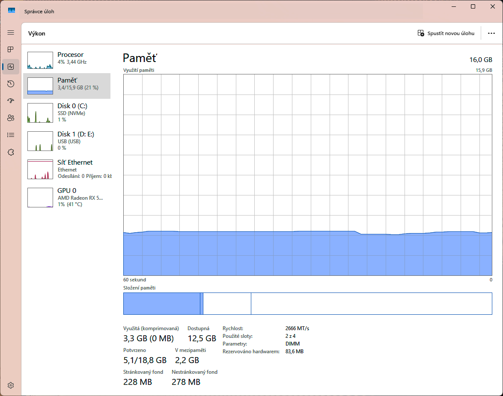503x396 pixels.
Task: Click Spustit novou úlohu button
Action: coord(446,33)
